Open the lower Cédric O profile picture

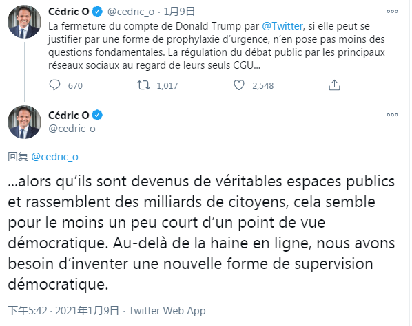pyautogui.click(x=24, y=122)
